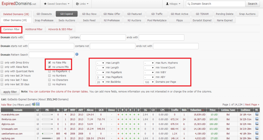Open the max PageRank dropdown
The height and width of the screenshot is (140, 263).
tap(100, 77)
